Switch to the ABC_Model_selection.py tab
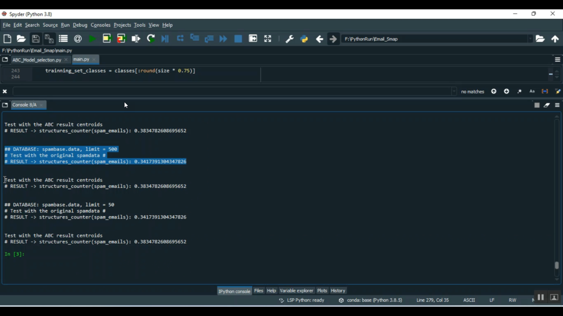The width and height of the screenshot is (563, 316). click(36, 60)
